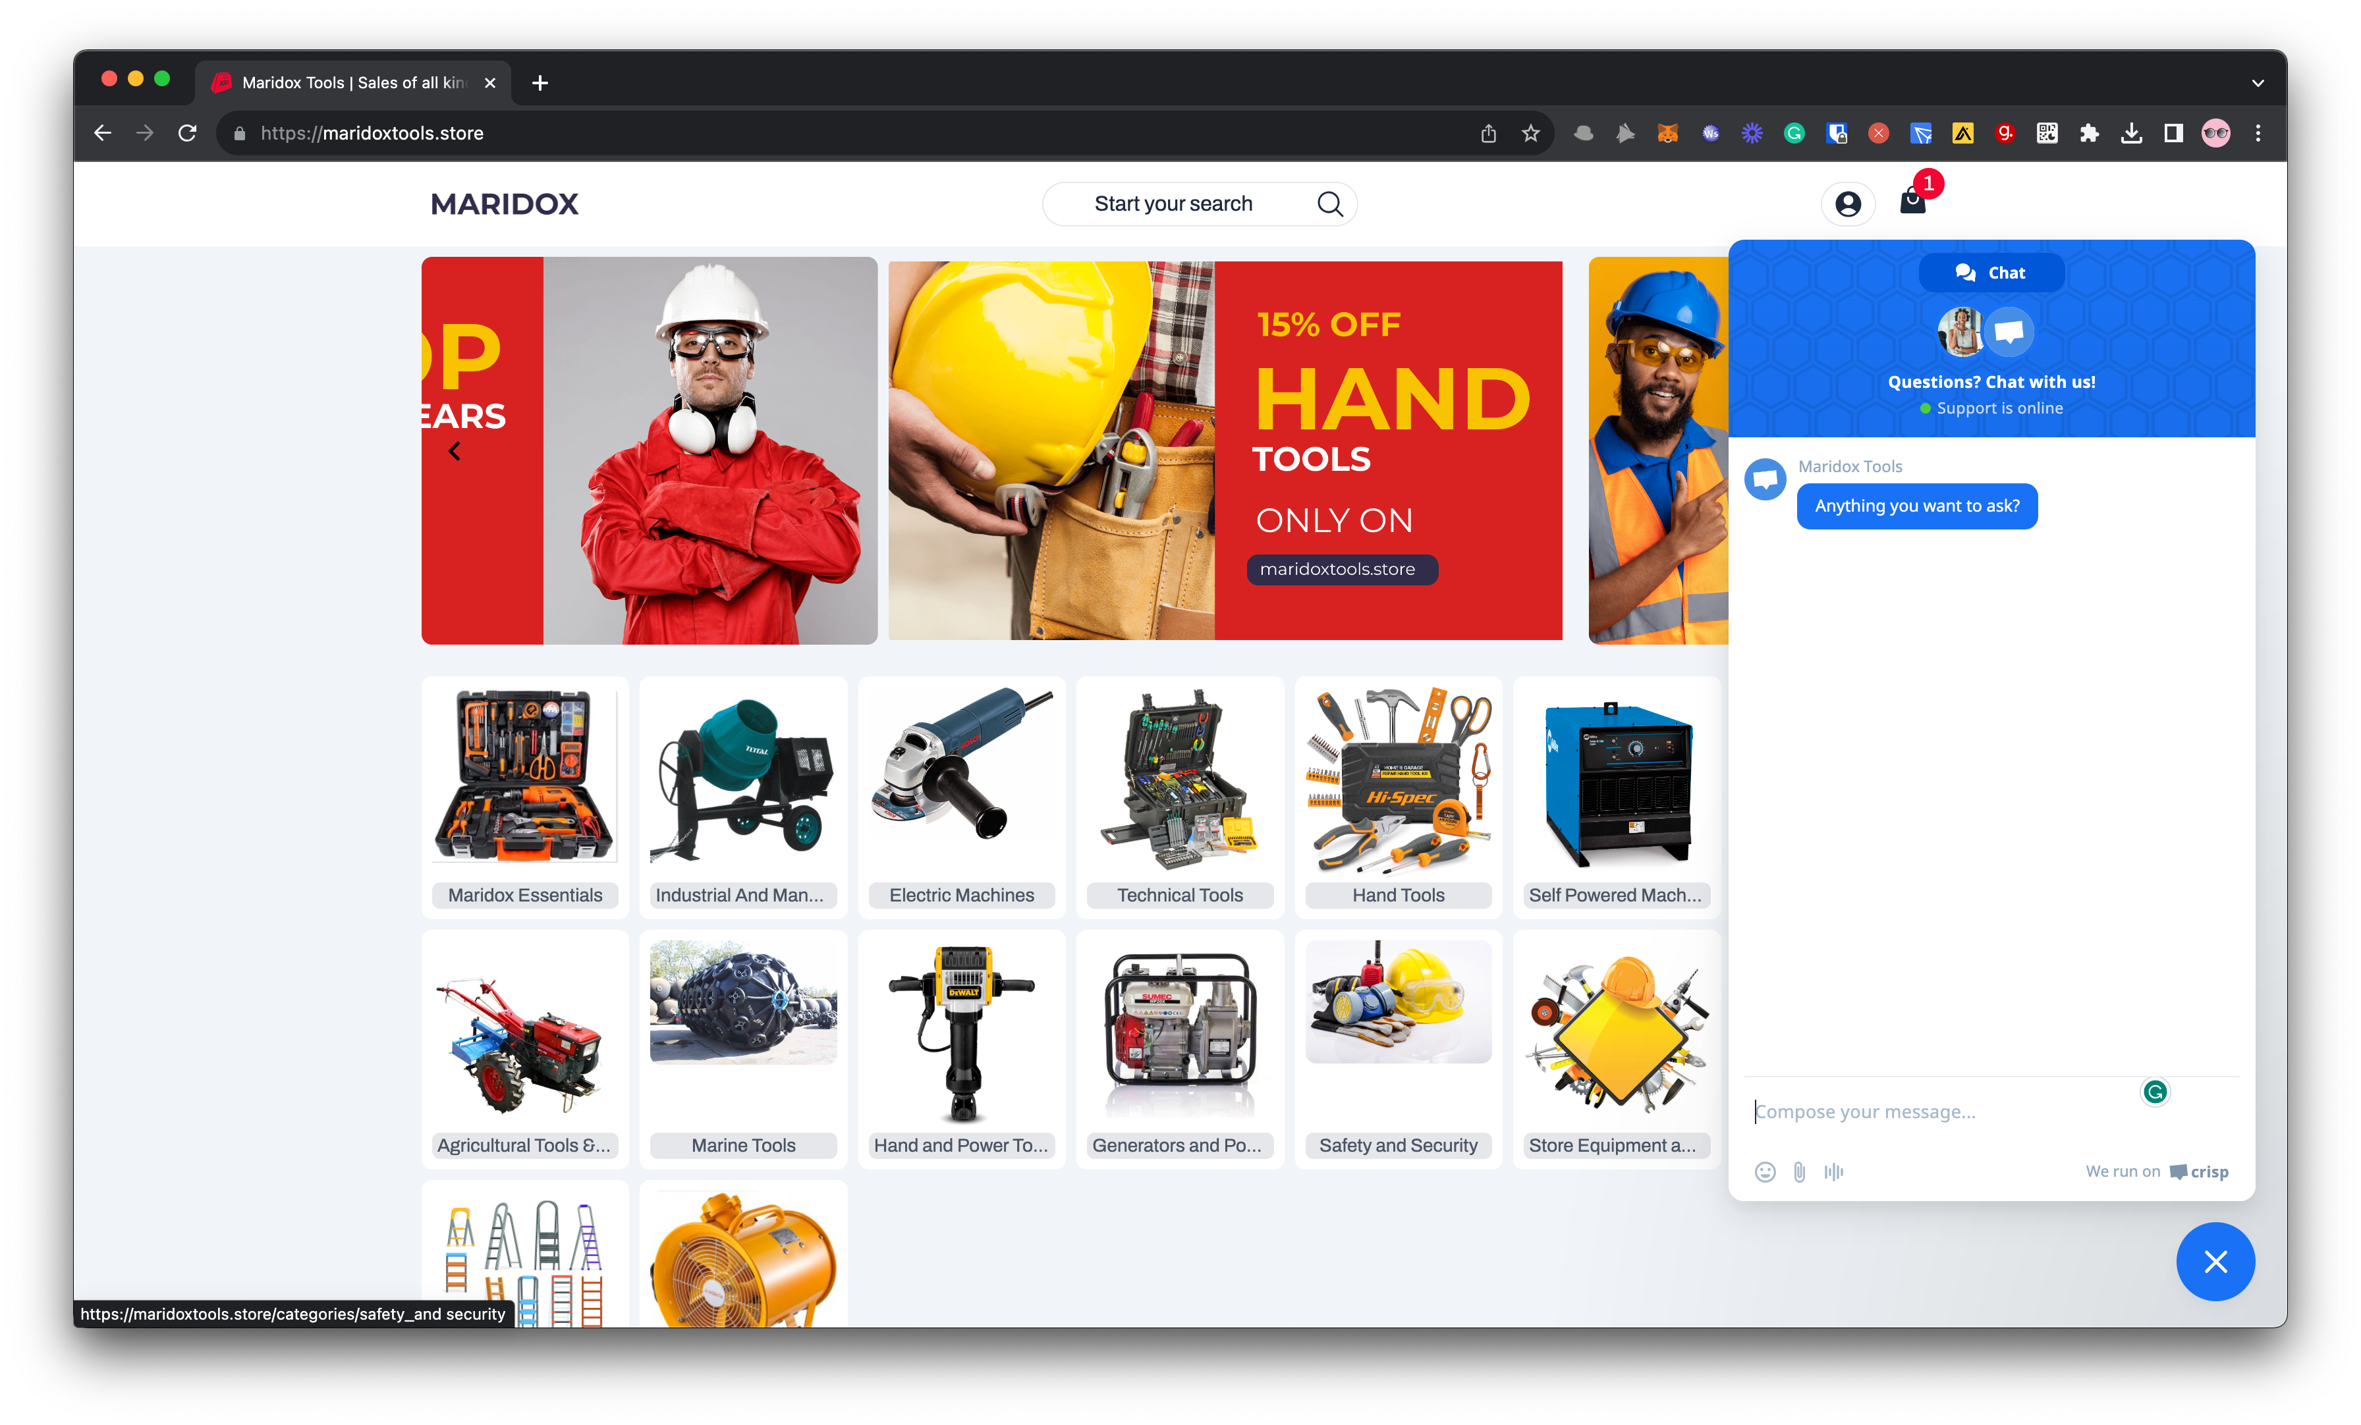Select the Chat tab in widget
Viewport: 2361px width, 1425px height.
[1991, 273]
